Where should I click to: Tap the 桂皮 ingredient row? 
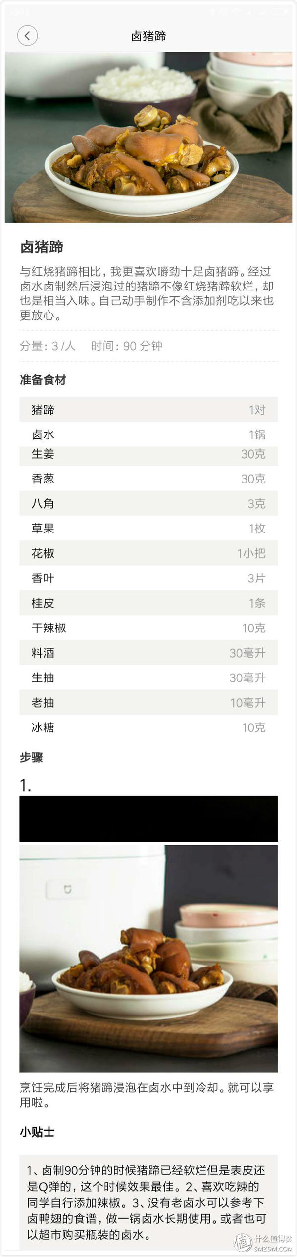pyautogui.click(x=148, y=603)
